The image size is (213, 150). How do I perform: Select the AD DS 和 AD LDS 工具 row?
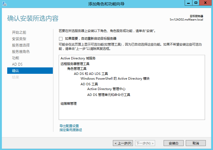click(91, 74)
